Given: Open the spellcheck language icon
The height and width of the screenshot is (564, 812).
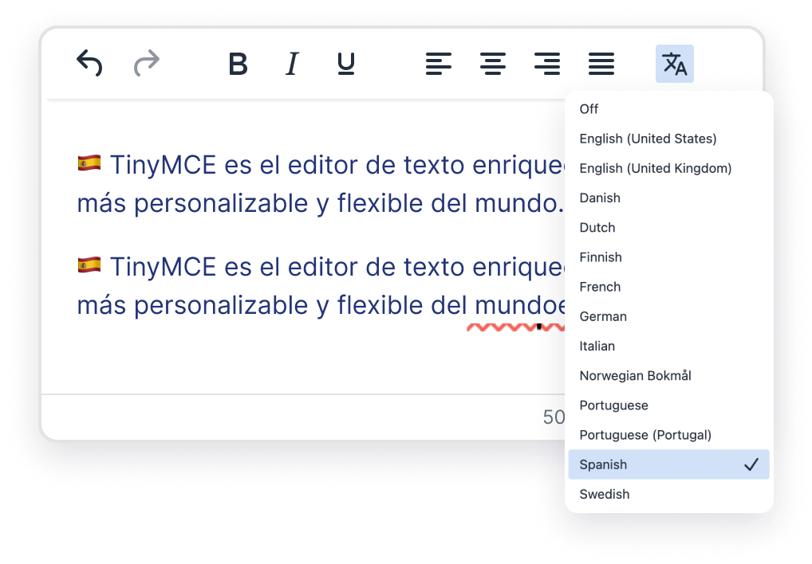Looking at the screenshot, I should coord(674,65).
